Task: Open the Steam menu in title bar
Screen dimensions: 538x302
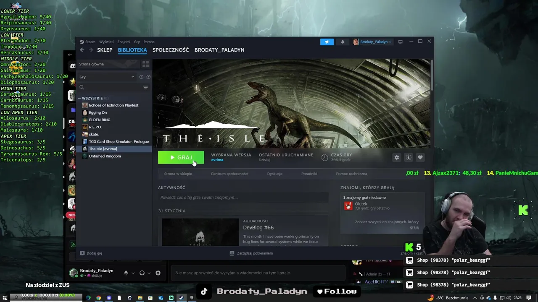Action: pos(88,42)
